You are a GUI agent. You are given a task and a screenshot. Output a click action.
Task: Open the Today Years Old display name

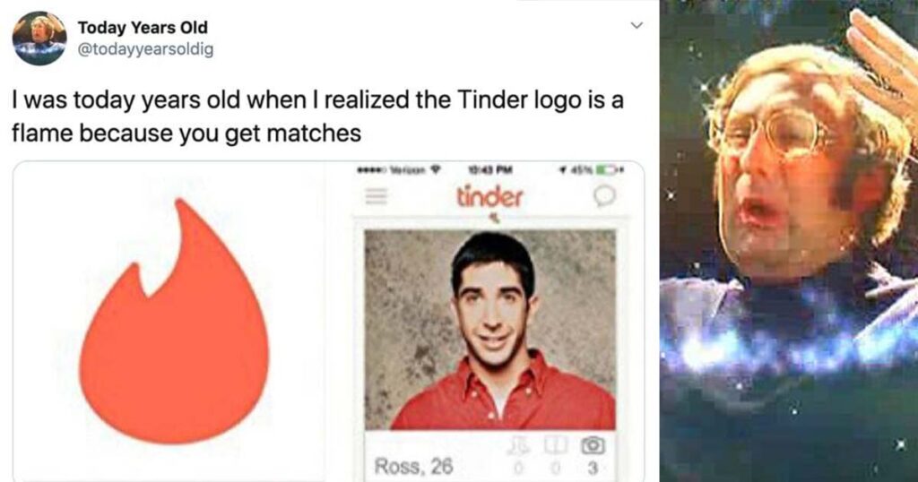click(143, 28)
